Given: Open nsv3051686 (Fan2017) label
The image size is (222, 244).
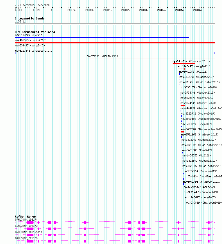Looking at the screenshot, I should (197, 150).
